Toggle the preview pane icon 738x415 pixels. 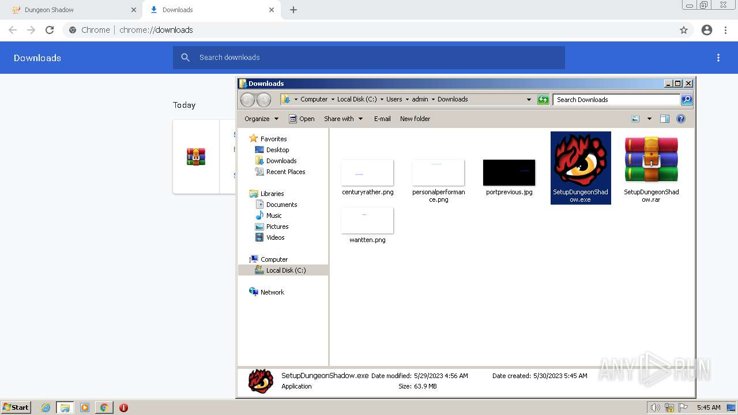[665, 119]
